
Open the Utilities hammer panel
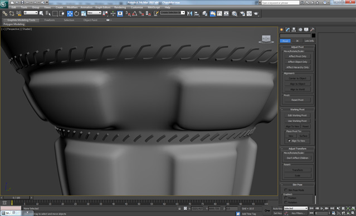coord(312,30)
